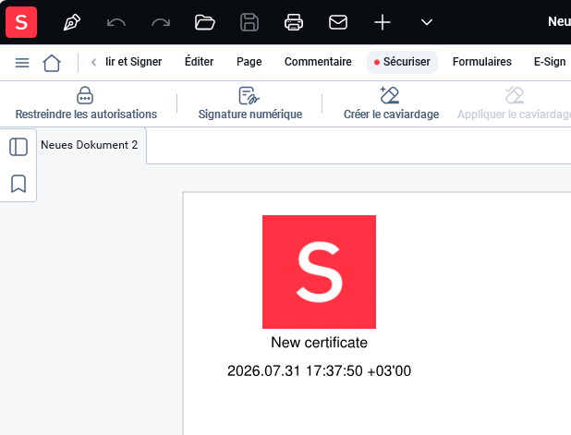Open the Formulaires tab
This screenshot has width=571, height=435.
482,62
